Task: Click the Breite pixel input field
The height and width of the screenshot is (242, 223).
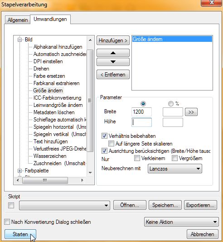Action: [x=141, y=112]
